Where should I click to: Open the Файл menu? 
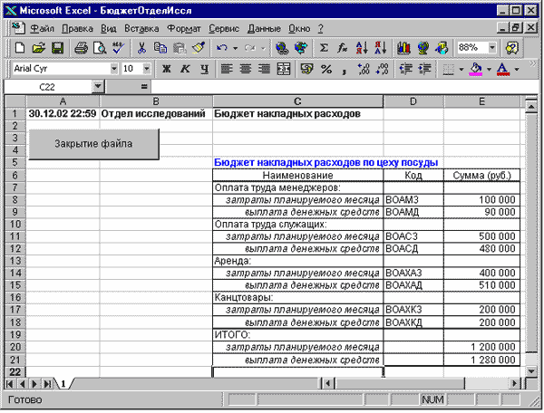coord(42,28)
